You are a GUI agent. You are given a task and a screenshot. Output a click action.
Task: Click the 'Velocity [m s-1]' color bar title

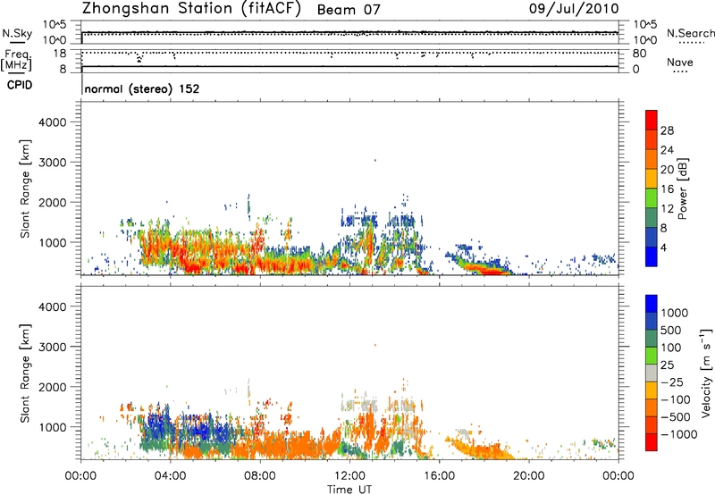click(706, 373)
